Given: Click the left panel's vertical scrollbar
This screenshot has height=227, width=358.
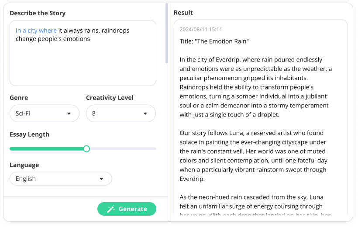Looking at the screenshot, I should tap(167, 33).
